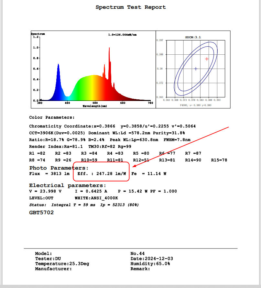
Task: Click the R15=78 value
Action: (219, 160)
